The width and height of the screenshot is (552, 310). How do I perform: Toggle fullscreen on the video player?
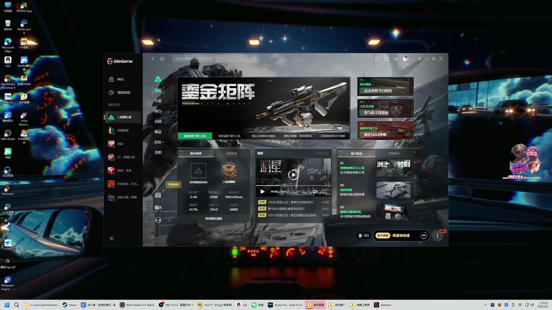point(324,191)
